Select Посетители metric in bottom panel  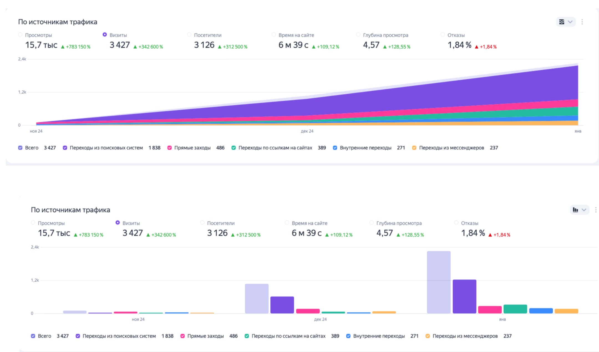pos(202,223)
